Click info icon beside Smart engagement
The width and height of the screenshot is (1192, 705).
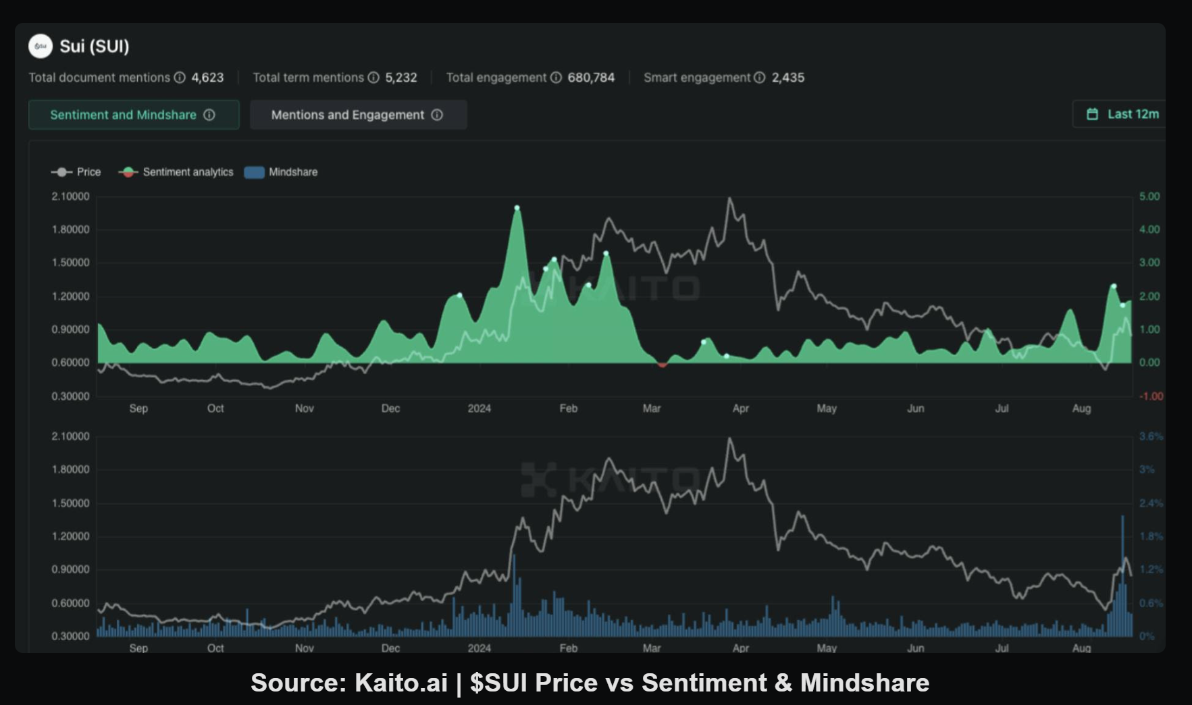click(x=760, y=78)
